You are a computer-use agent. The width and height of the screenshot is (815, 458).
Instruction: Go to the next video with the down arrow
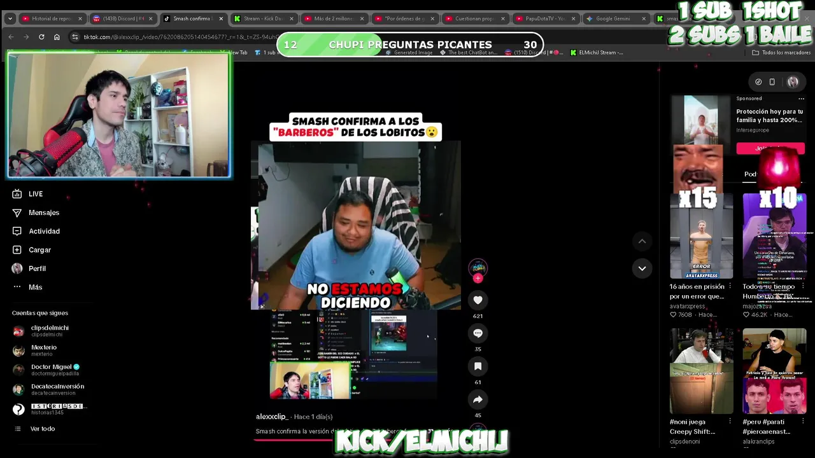[642, 268]
